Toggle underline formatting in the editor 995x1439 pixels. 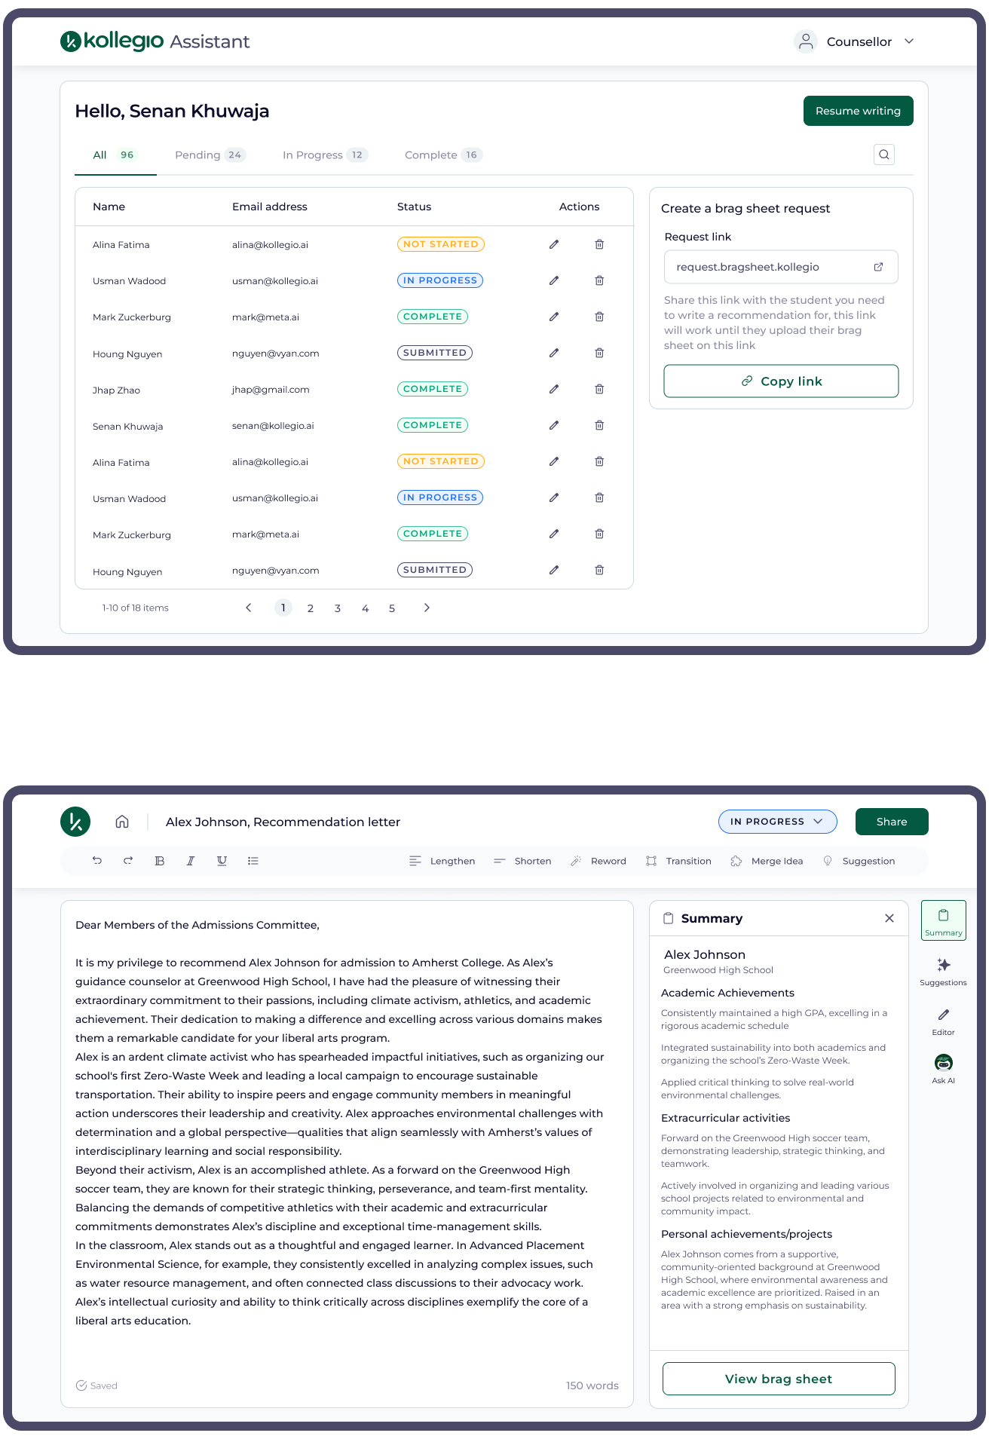222,861
